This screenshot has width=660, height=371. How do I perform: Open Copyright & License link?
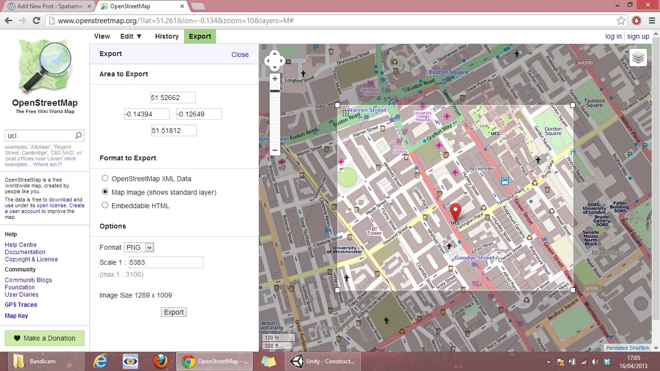click(x=31, y=259)
